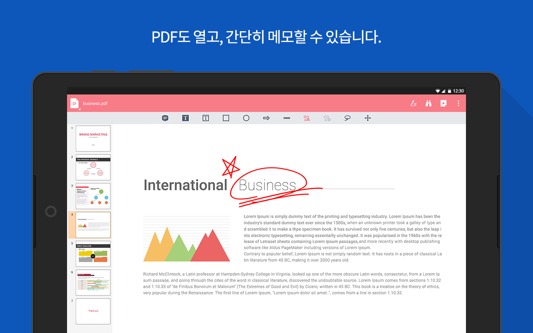Open page 1 Brand Marketing thumbnail

[x=93, y=139]
